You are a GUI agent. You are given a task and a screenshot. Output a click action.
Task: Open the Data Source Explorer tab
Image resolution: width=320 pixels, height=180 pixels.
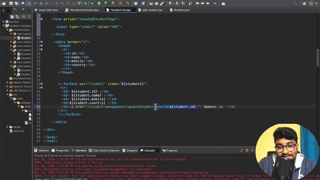pos(104,150)
